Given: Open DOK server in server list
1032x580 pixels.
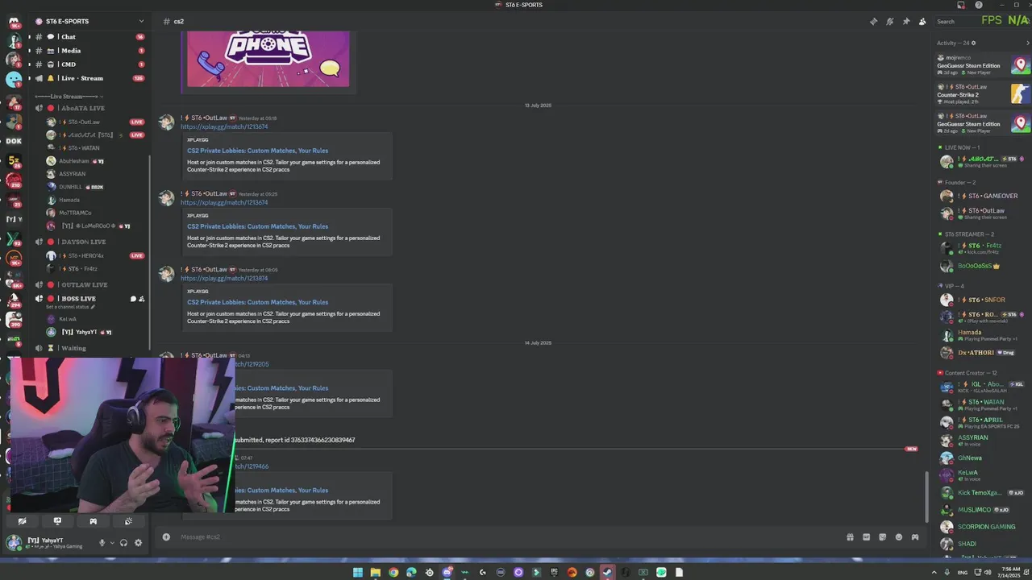Looking at the screenshot, I should (x=14, y=141).
